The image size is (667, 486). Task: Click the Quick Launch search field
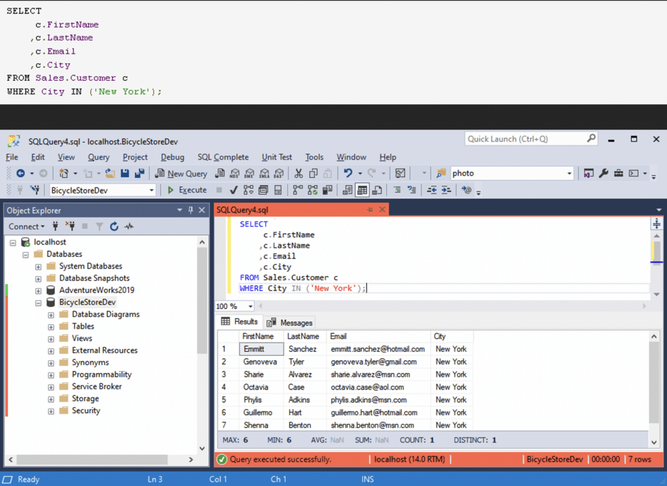click(531, 139)
